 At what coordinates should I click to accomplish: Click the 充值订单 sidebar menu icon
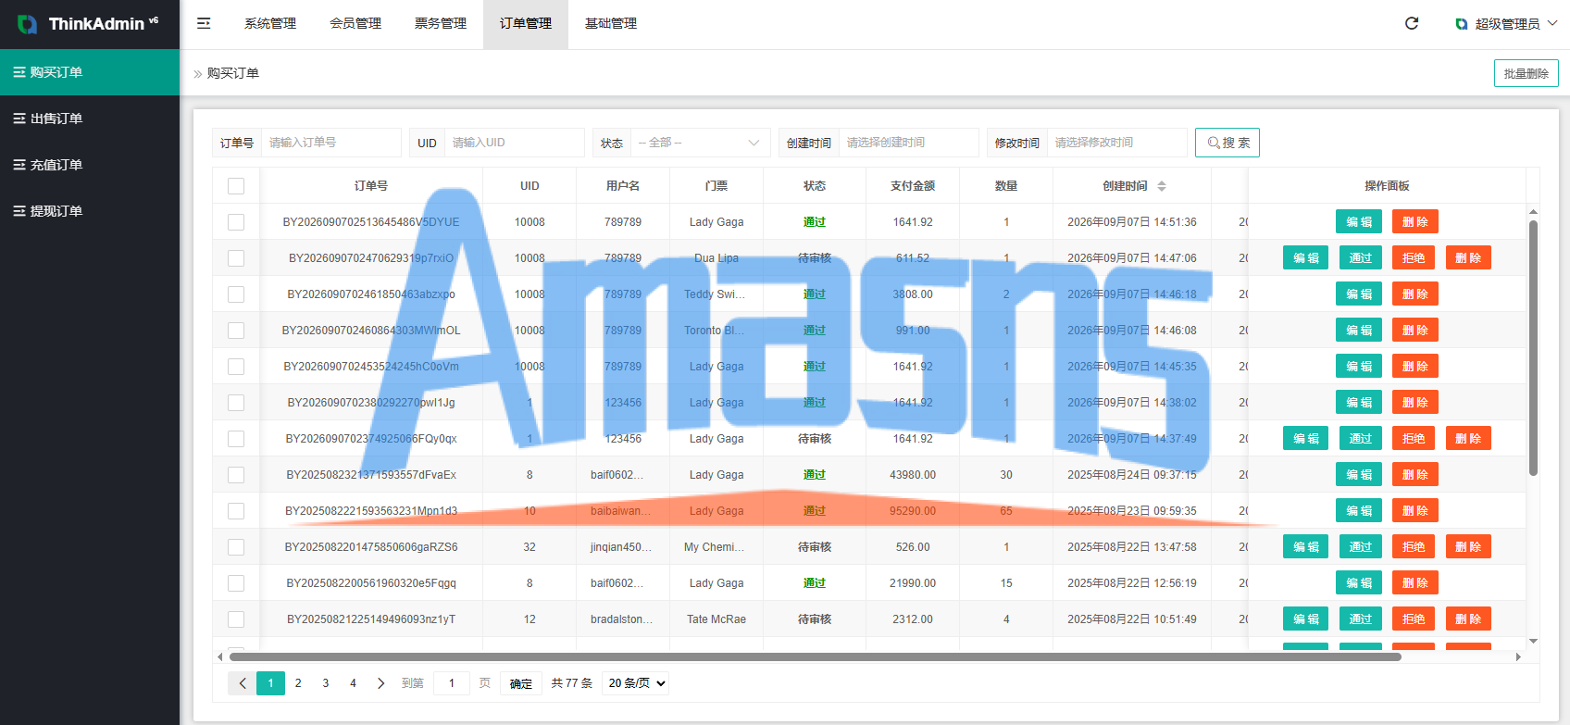click(x=19, y=165)
